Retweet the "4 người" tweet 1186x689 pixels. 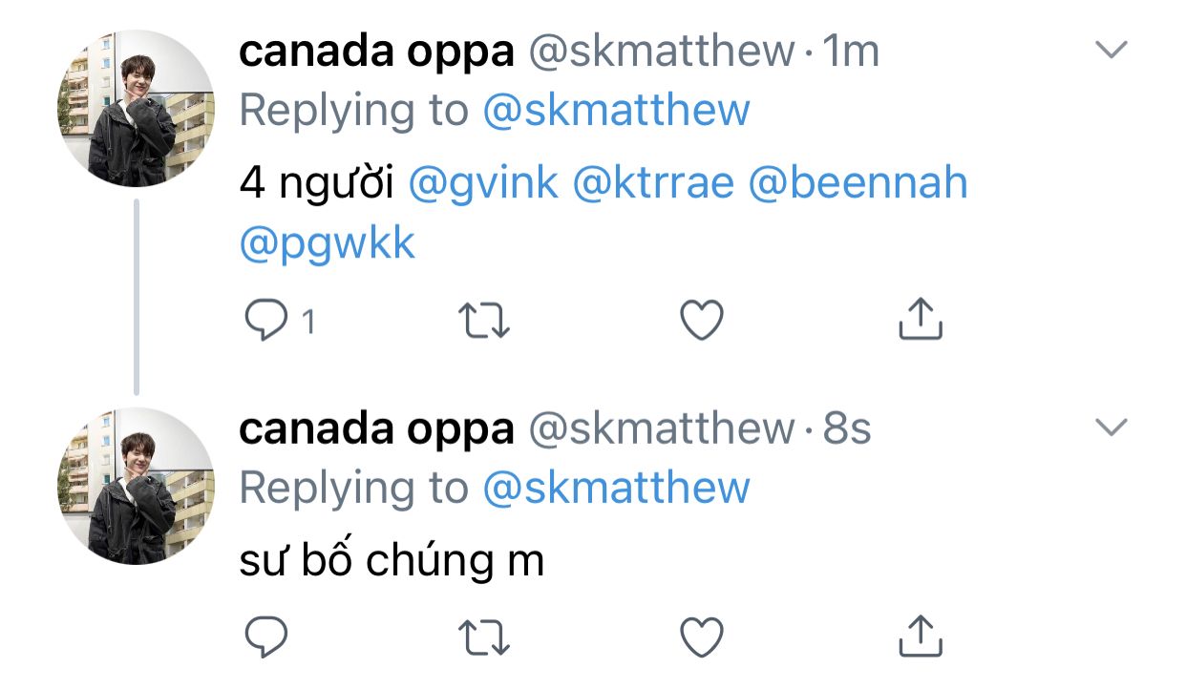tap(485, 321)
